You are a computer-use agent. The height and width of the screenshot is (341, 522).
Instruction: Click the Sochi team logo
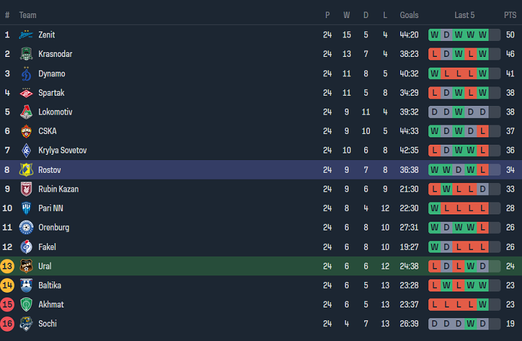[x=26, y=324]
